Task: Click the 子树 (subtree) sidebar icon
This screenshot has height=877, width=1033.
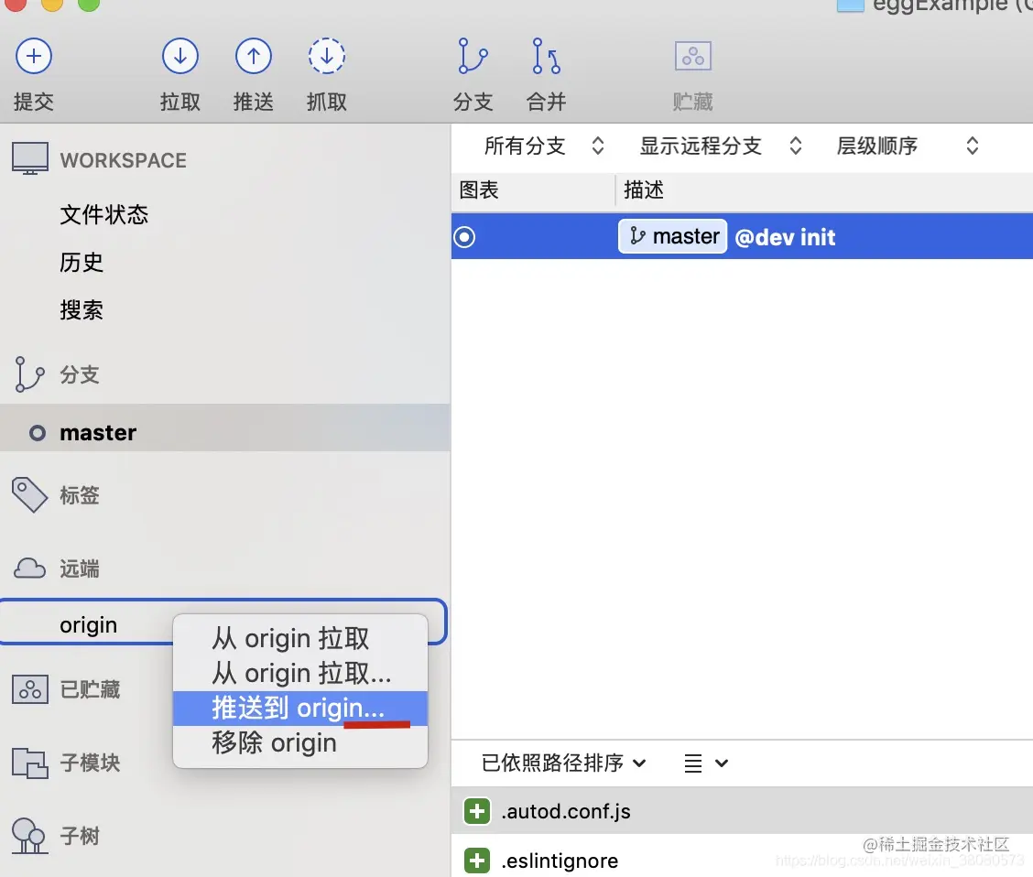Action: 30,835
